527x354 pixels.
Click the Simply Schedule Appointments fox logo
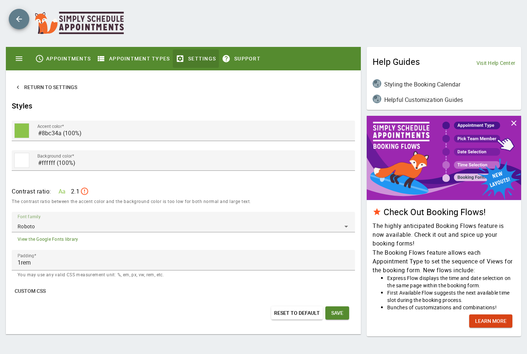pyautogui.click(x=79, y=23)
